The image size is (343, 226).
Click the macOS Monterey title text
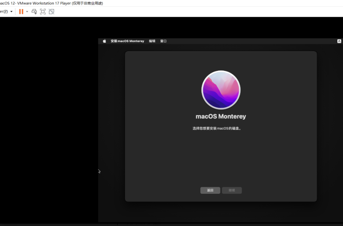coord(221,117)
